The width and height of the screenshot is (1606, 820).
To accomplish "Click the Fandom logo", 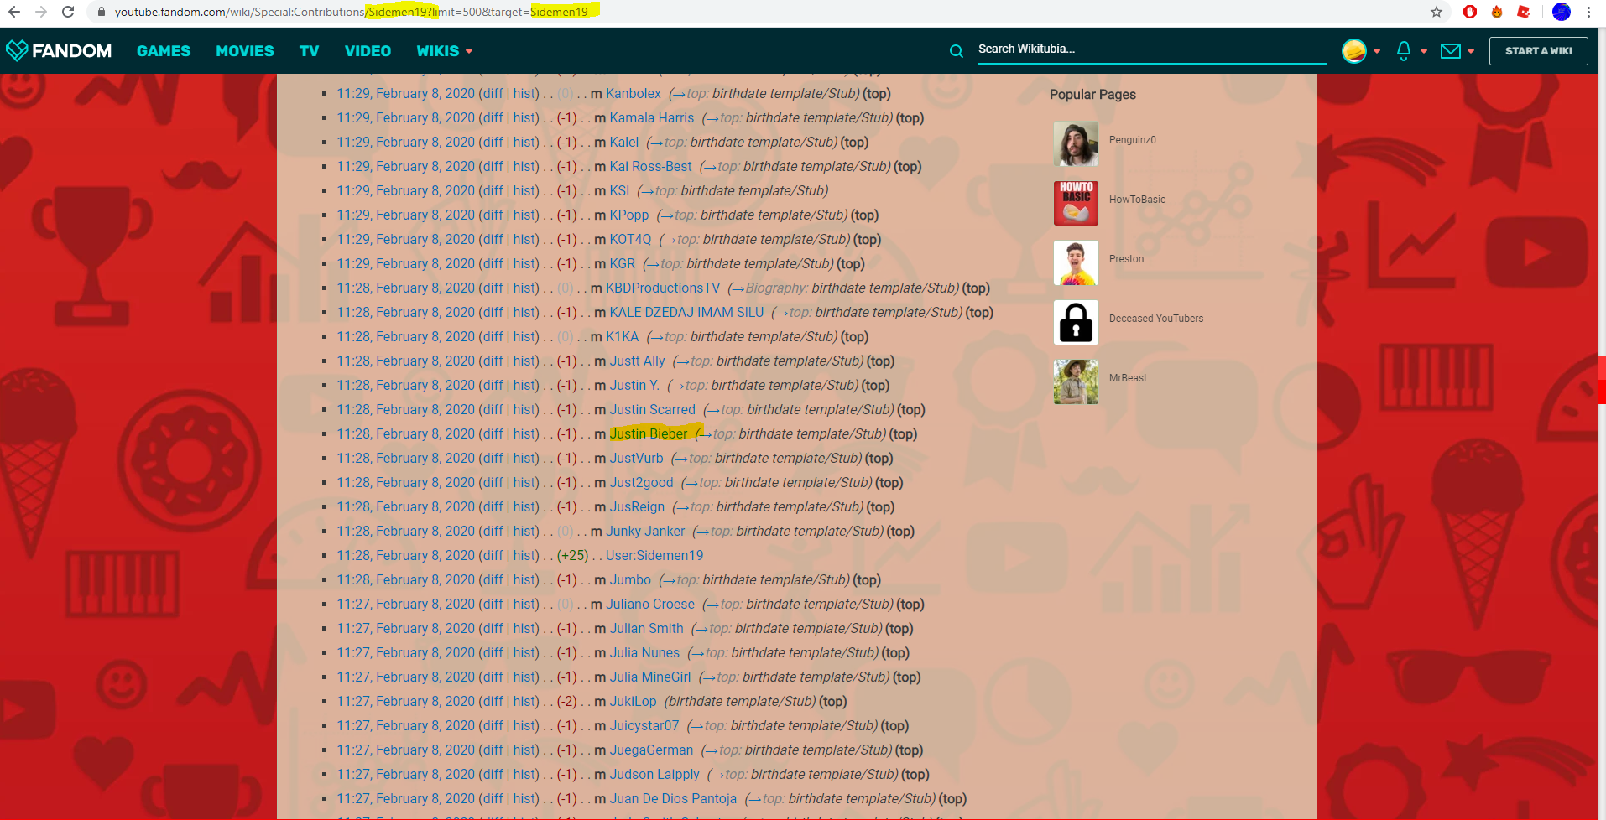I will [59, 50].
